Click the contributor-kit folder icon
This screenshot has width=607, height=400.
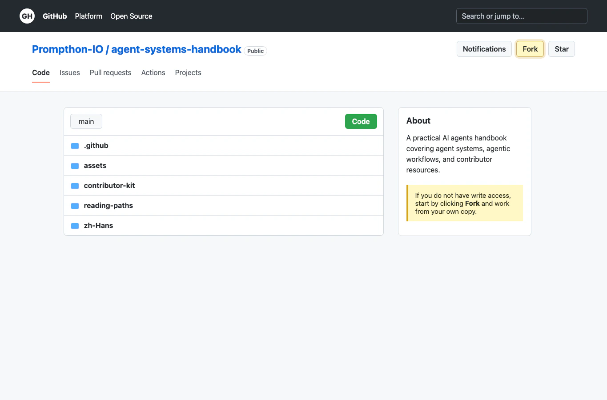point(75,186)
